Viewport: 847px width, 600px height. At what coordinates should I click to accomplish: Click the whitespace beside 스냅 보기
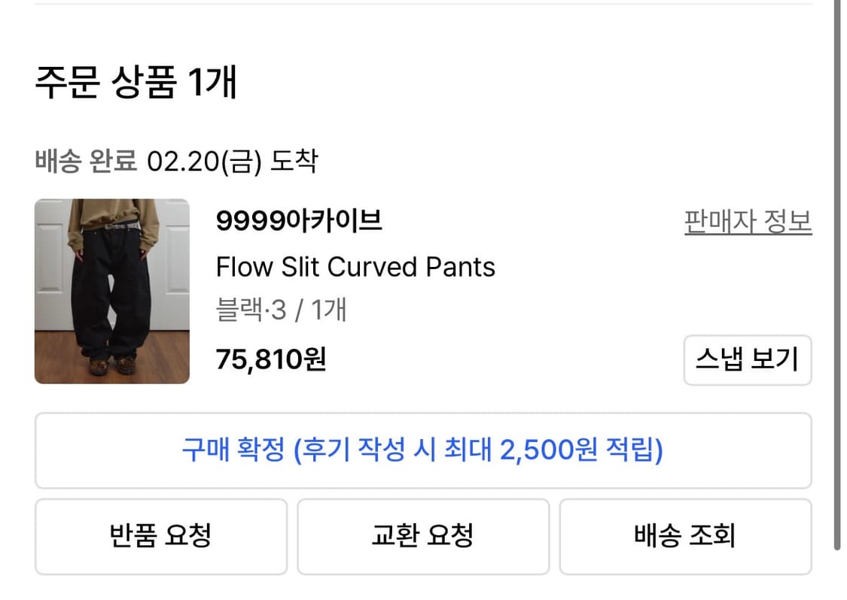click(527, 361)
